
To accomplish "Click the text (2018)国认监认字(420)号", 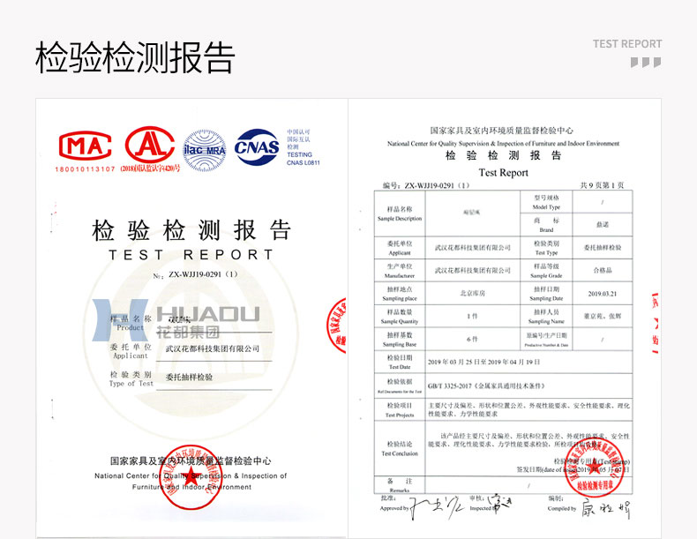I will (x=150, y=168).
